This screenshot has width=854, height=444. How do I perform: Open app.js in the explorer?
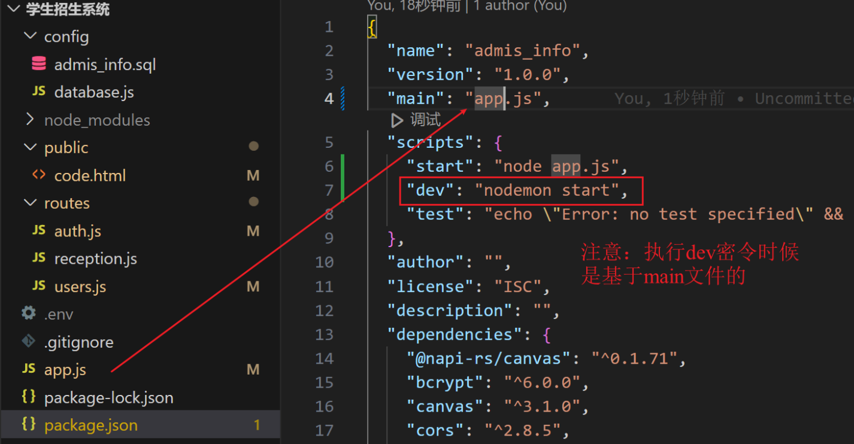tap(65, 370)
